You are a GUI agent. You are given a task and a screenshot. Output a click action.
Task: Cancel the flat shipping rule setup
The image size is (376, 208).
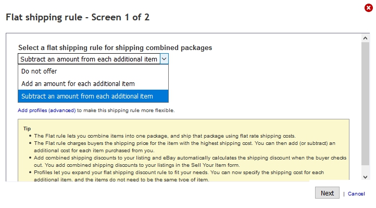tap(356, 193)
